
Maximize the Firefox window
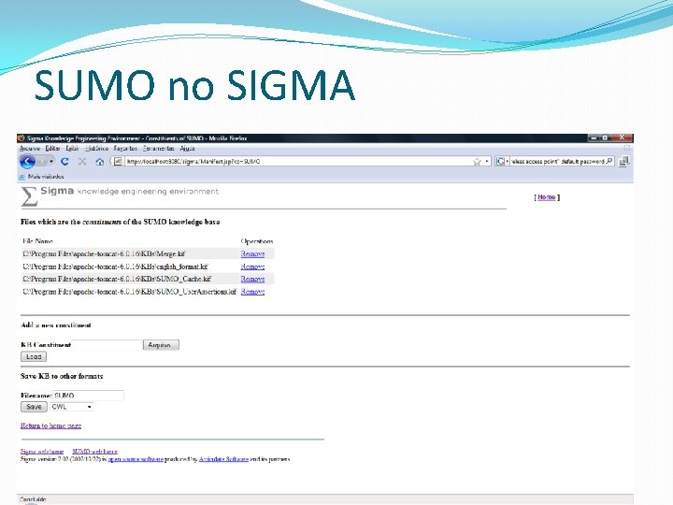coord(605,137)
